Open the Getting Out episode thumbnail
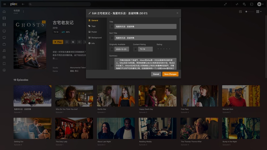The height and width of the screenshot is (150, 267). tap(32, 128)
